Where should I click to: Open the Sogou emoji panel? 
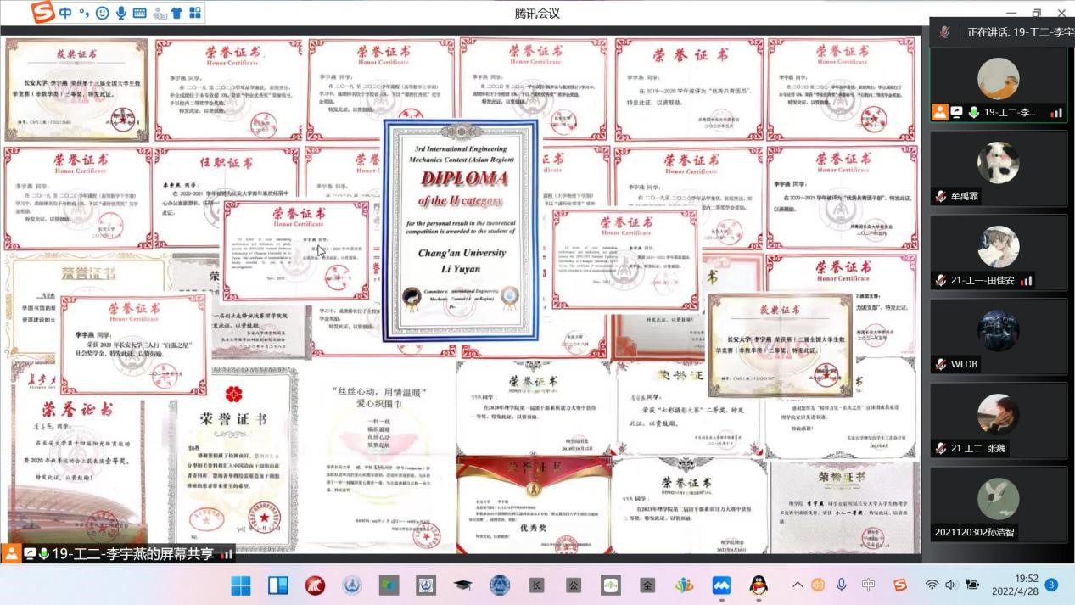point(103,13)
